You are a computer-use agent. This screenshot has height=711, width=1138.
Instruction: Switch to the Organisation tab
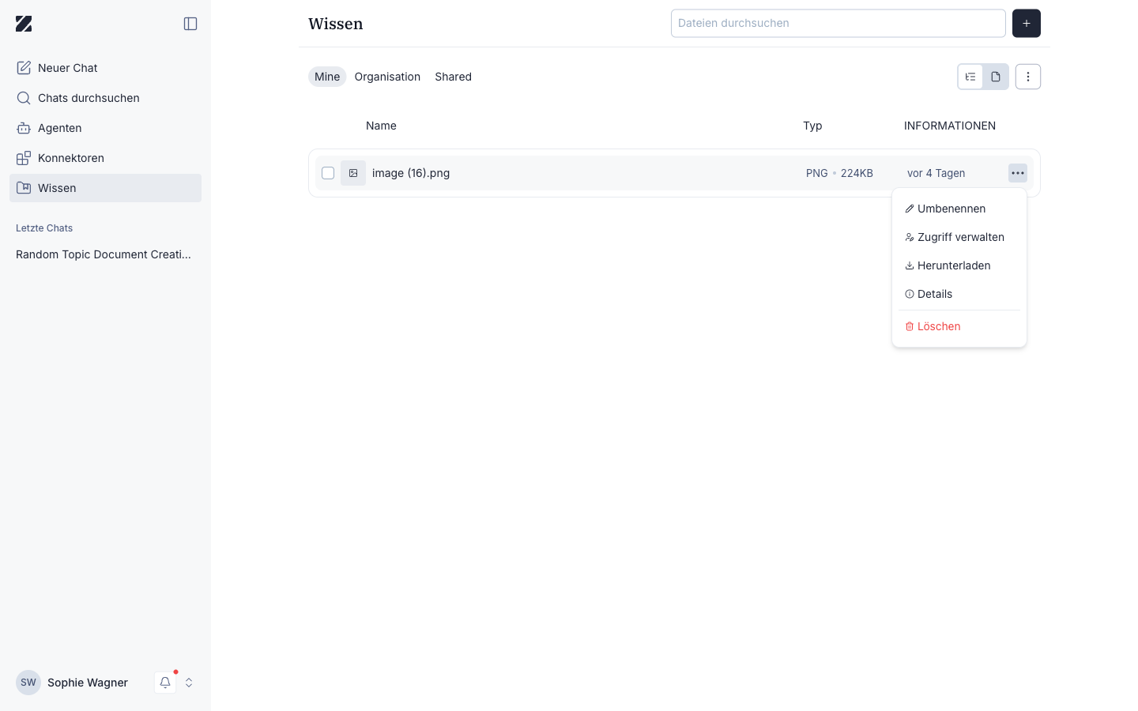tap(387, 77)
